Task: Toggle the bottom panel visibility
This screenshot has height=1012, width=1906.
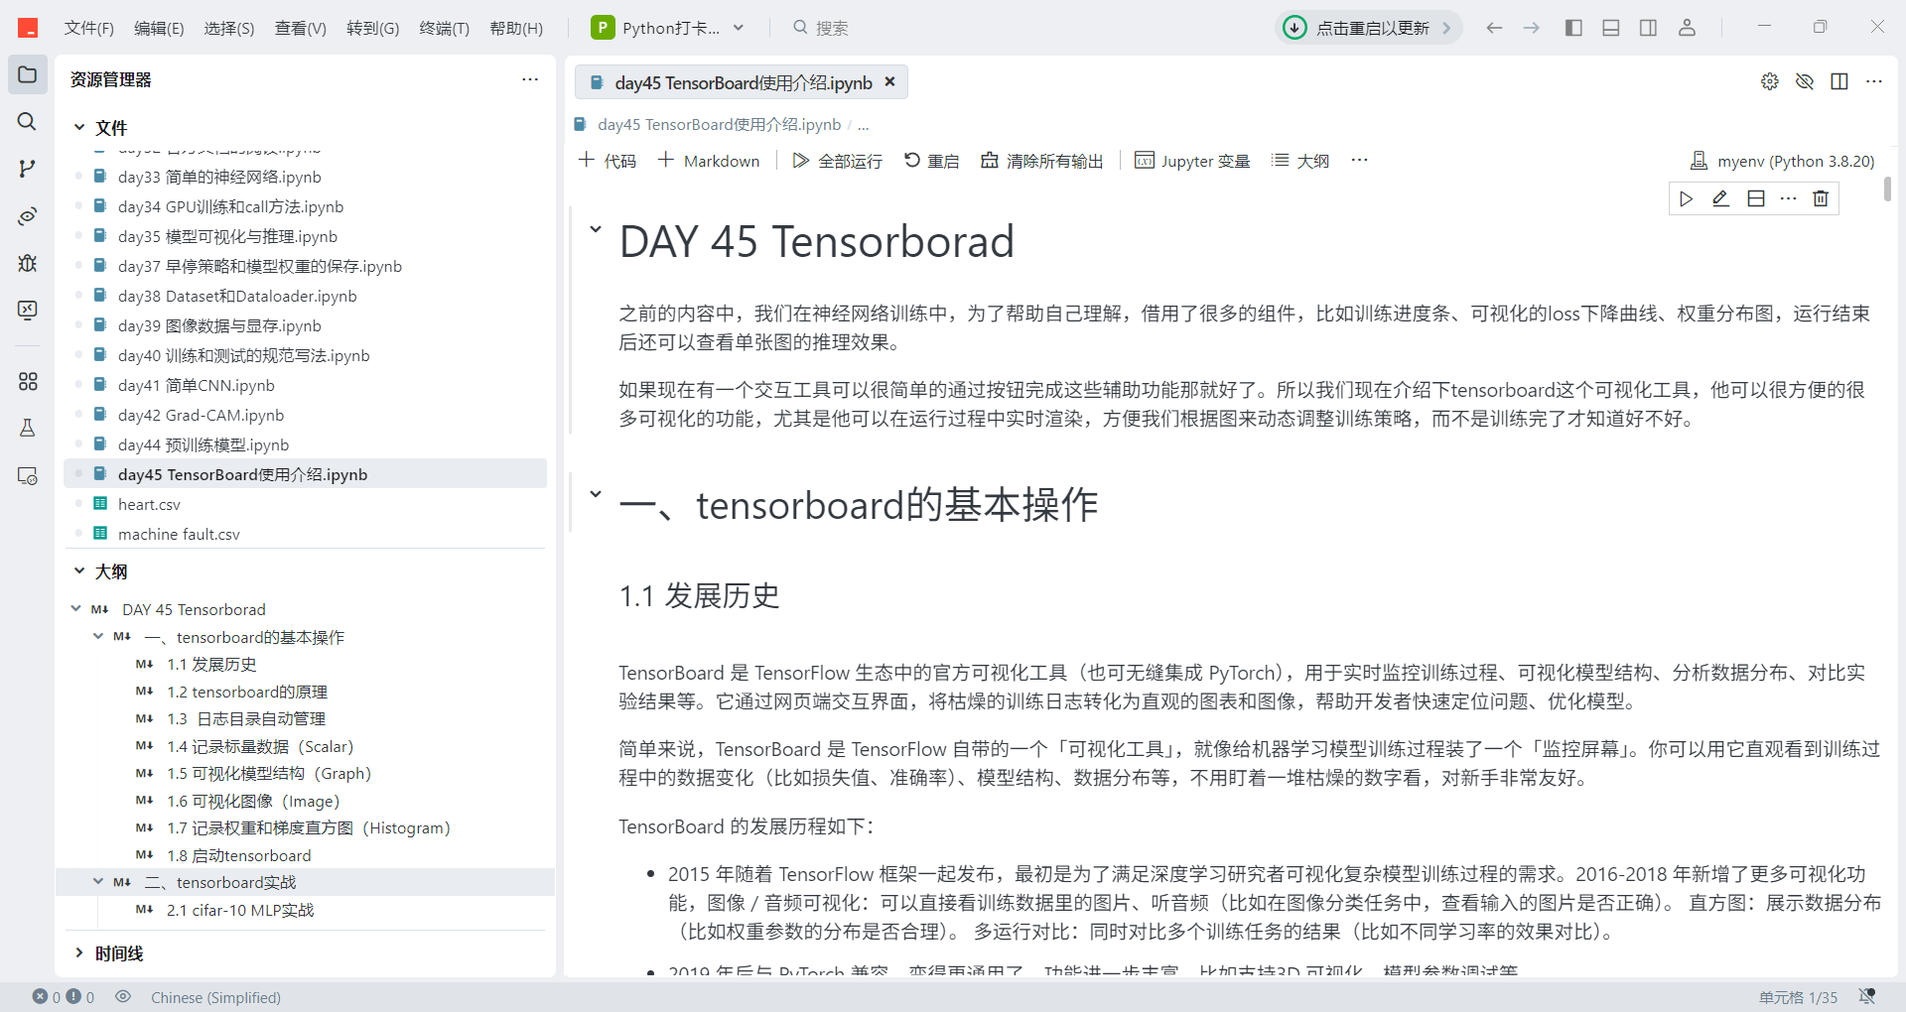Action: click(1610, 27)
